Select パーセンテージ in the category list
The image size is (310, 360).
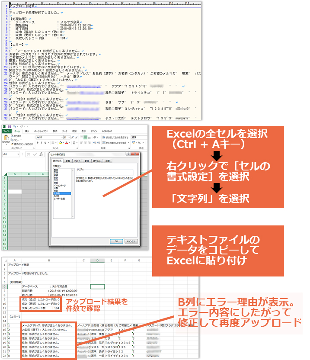(60, 186)
